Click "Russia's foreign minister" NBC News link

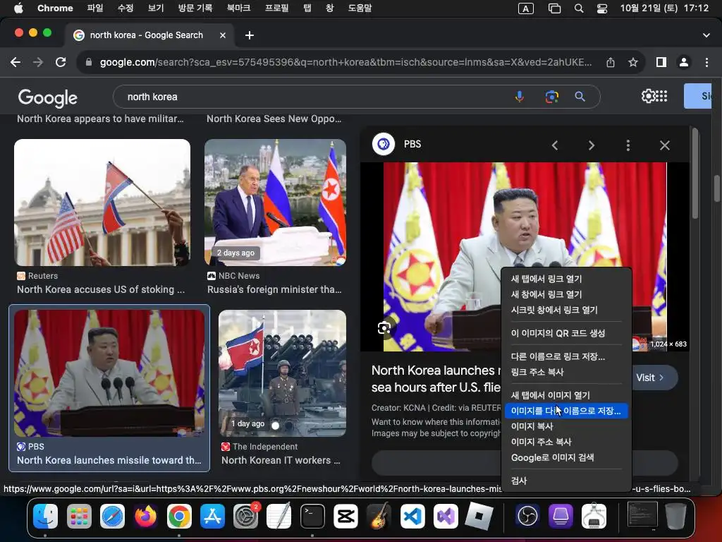click(274, 290)
